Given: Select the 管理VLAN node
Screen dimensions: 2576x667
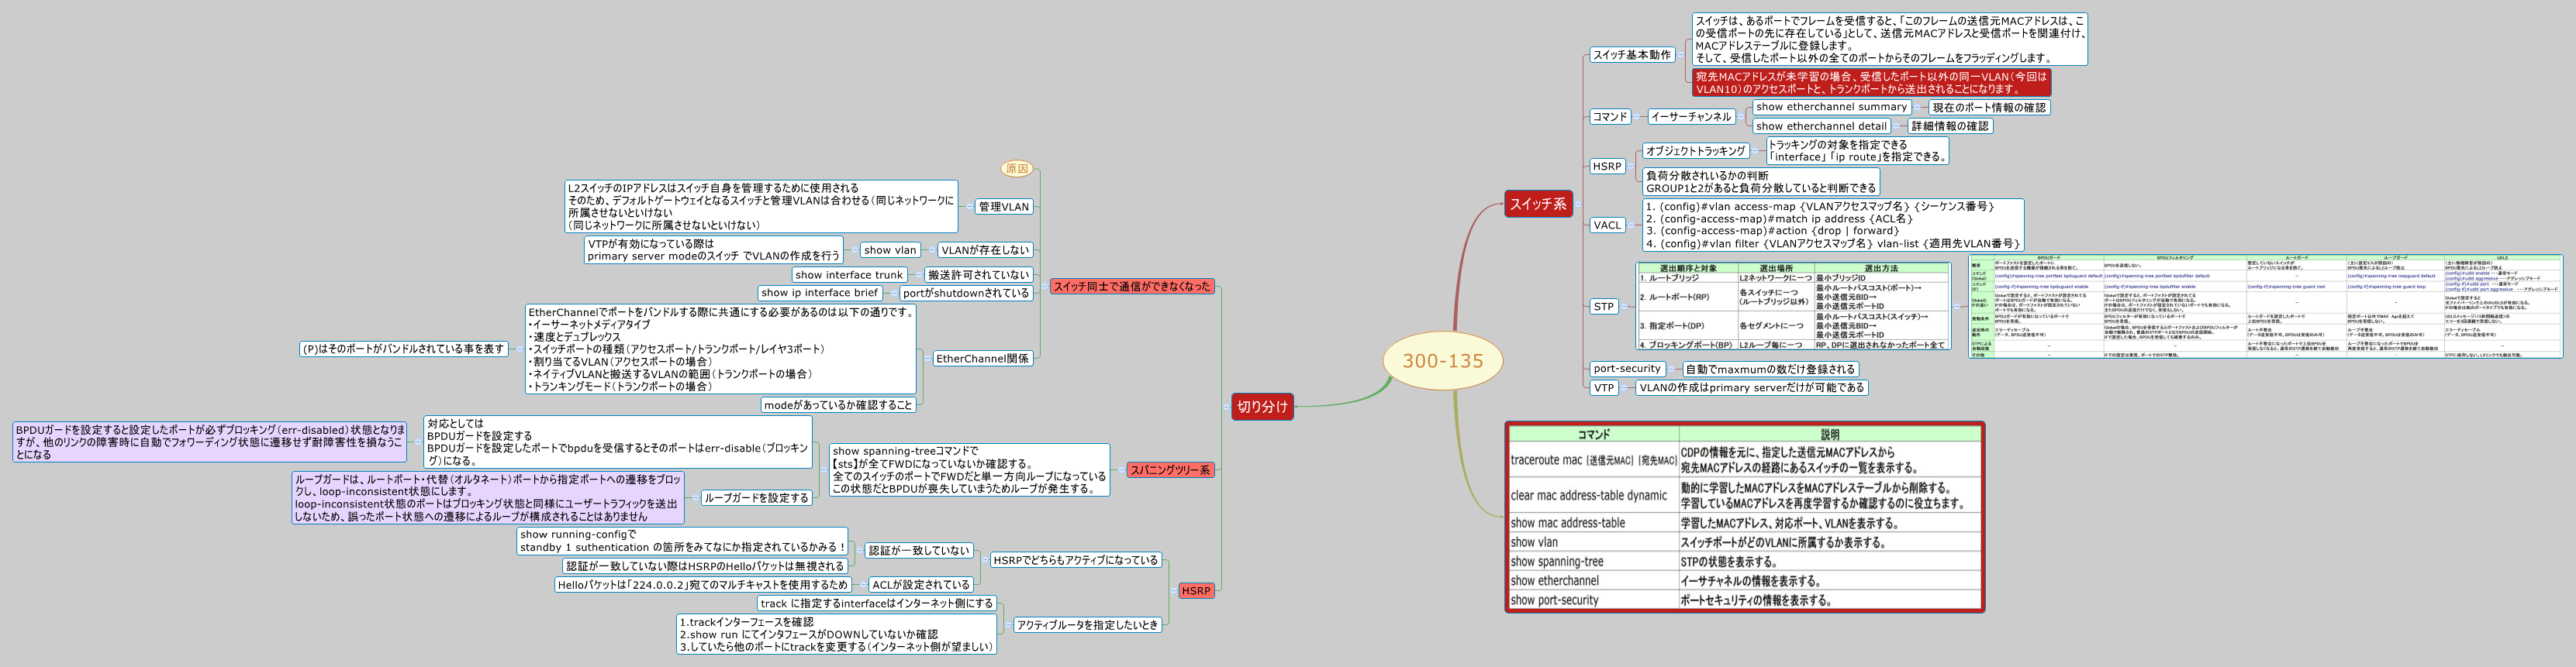Looking at the screenshot, I should point(1003,207).
